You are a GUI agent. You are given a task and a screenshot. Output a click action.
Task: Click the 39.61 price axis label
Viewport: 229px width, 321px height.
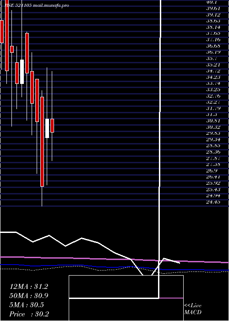[213, 8]
